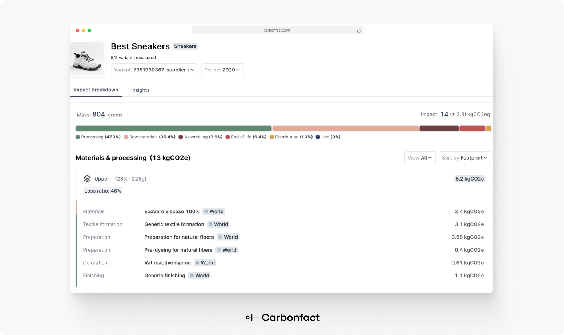The height and width of the screenshot is (335, 564).
Task: Click the Assembling (9.6%) legend entry
Action: pos(201,137)
